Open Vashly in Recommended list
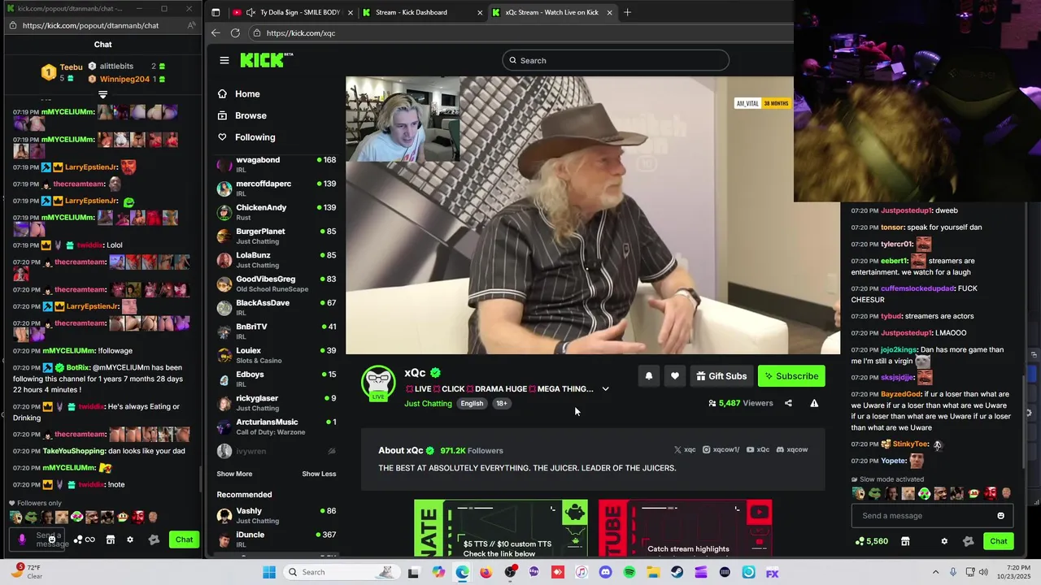Viewport: 1041px width, 585px height. (277, 515)
